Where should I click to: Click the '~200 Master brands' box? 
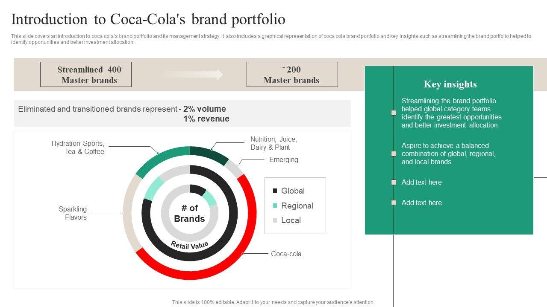tap(292, 75)
